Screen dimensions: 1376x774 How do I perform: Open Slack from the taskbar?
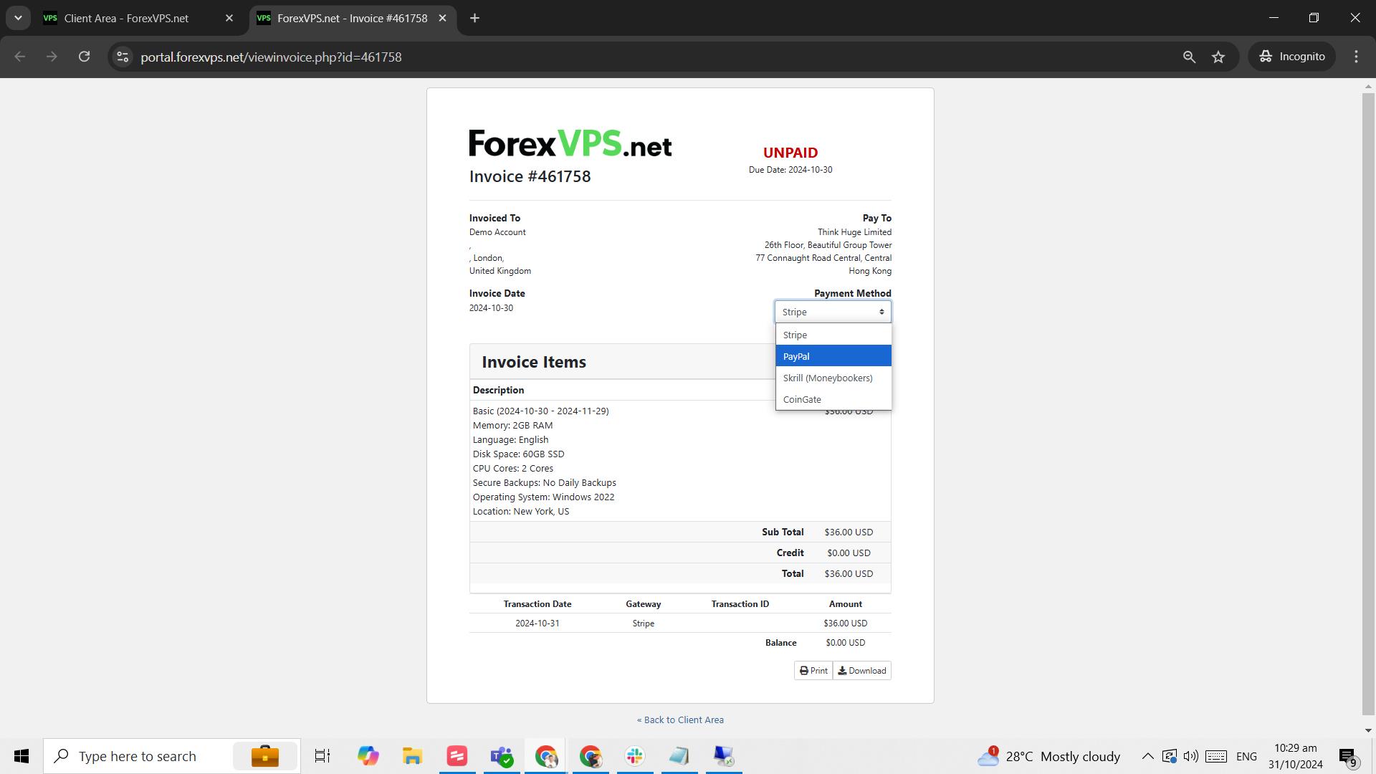point(635,756)
